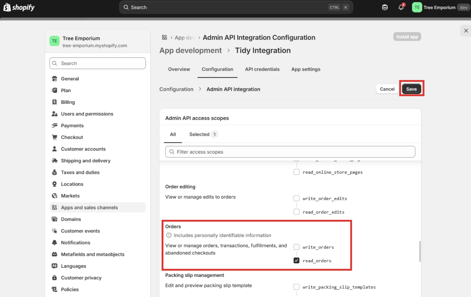The width and height of the screenshot is (471, 297).
Task: Click the Save button
Action: 411,89
